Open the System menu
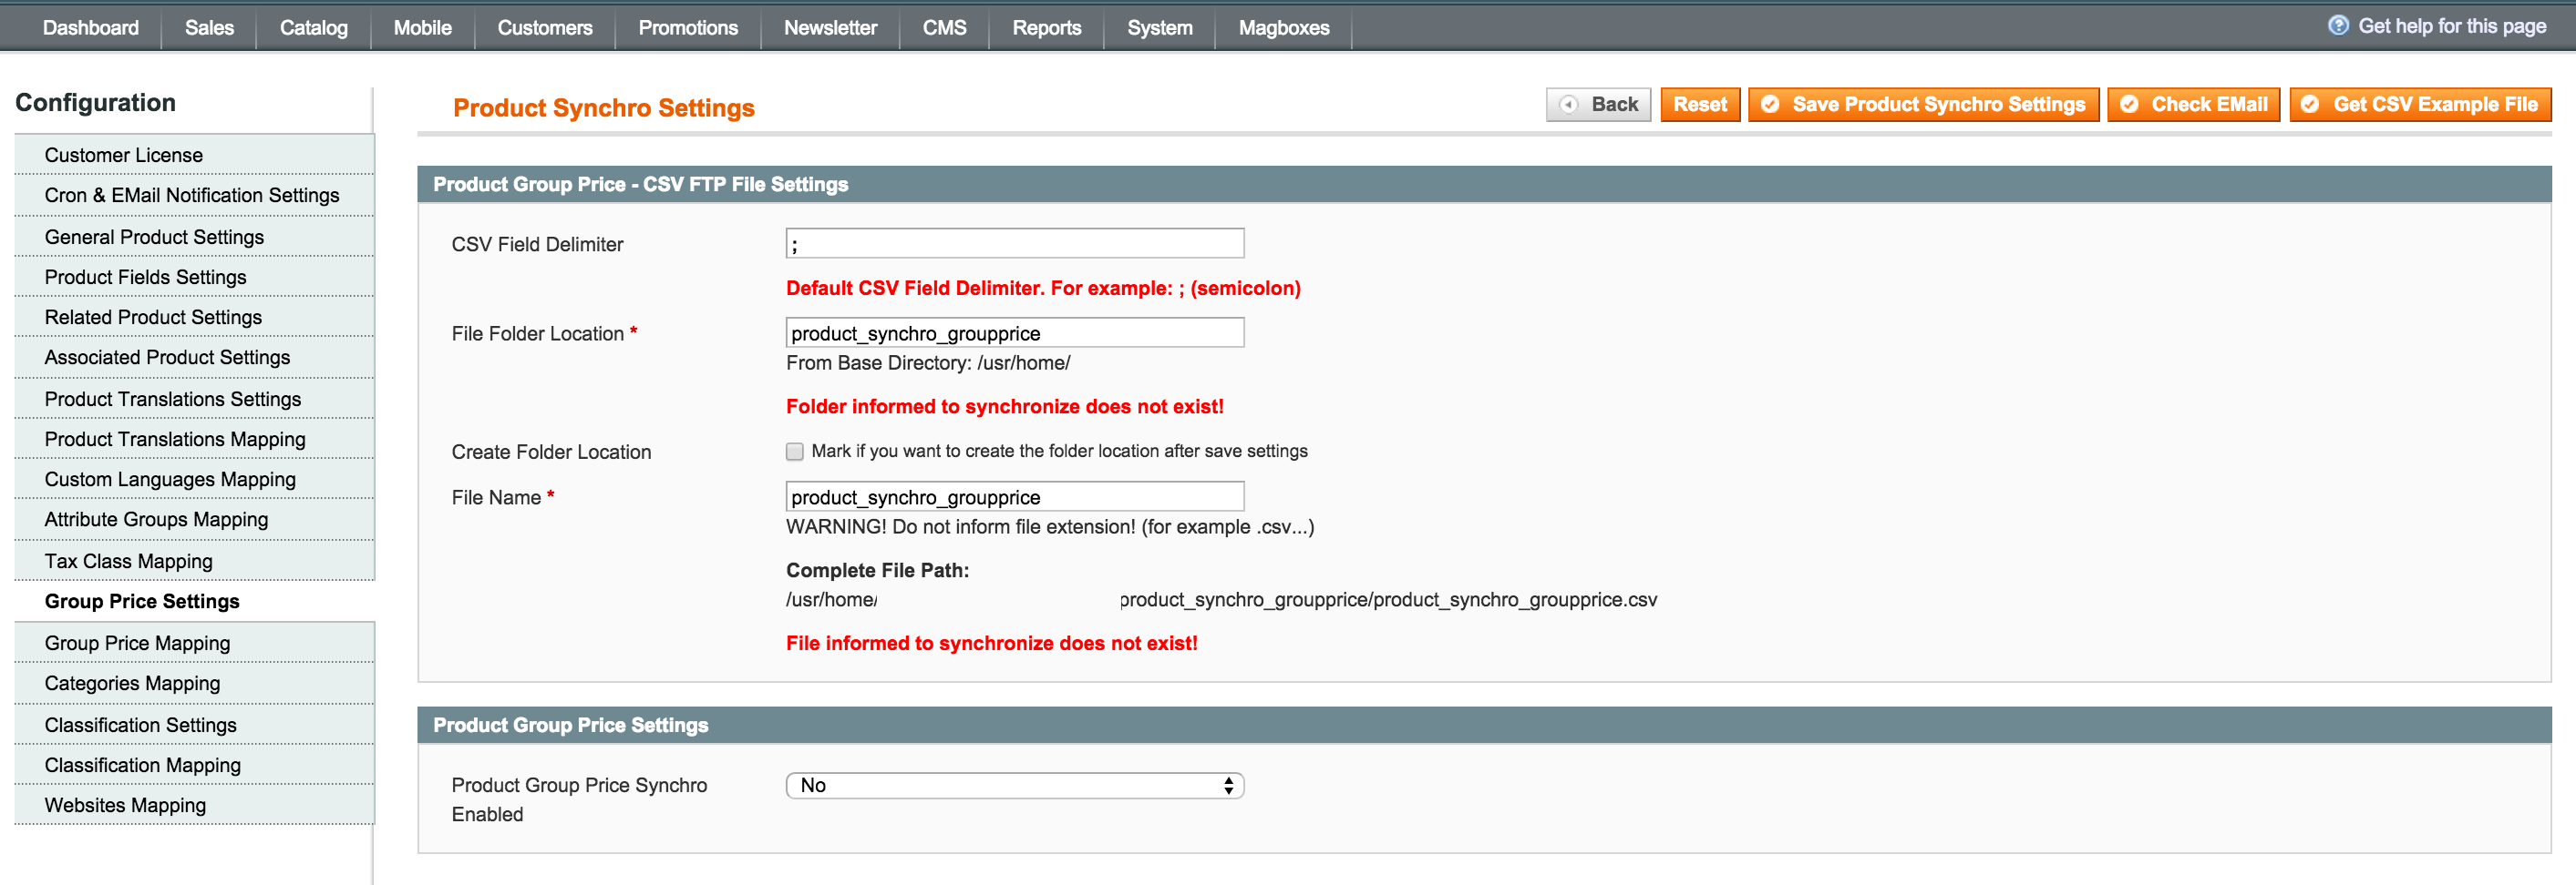2576x885 pixels. pos(1159,28)
